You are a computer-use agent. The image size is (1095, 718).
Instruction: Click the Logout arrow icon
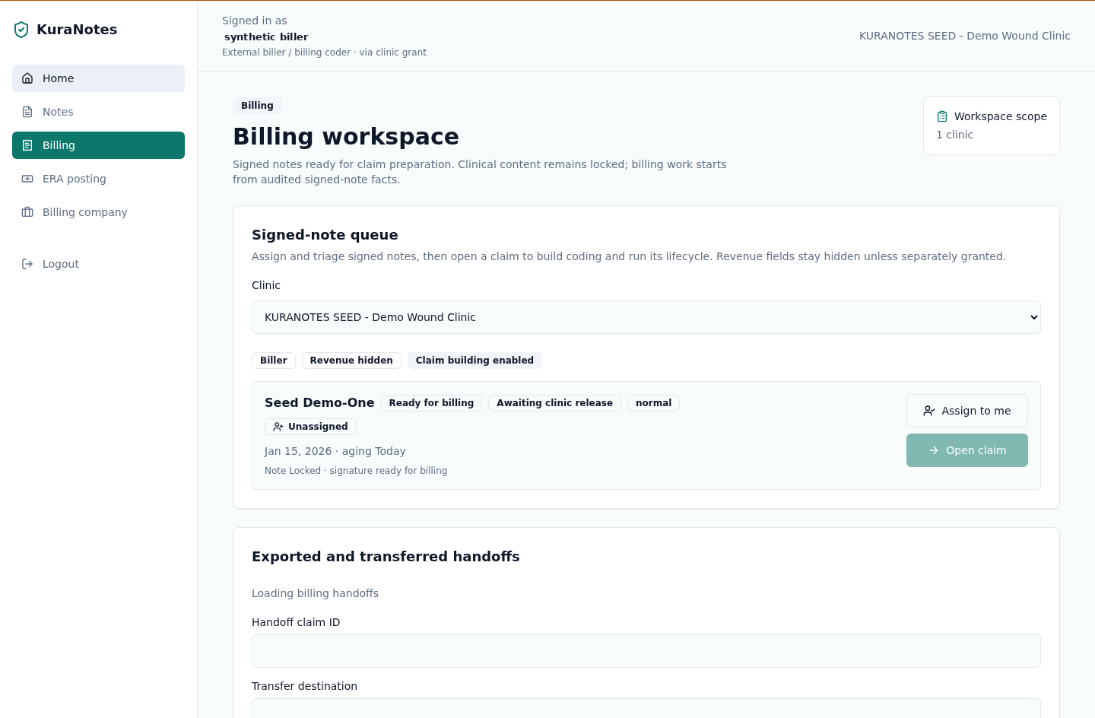point(27,264)
